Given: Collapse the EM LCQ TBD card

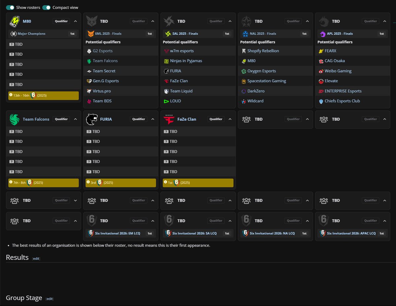Looking at the screenshot, I should [153, 221].
